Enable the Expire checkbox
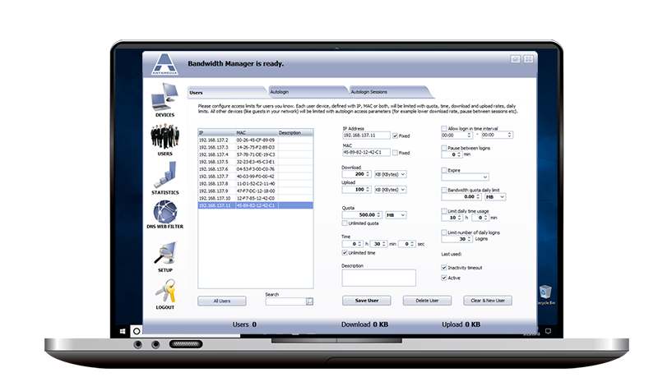 pyautogui.click(x=444, y=170)
